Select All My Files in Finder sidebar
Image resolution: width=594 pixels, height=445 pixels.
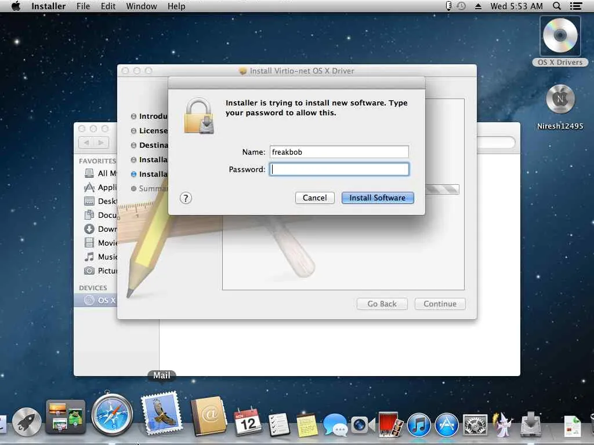click(x=100, y=173)
